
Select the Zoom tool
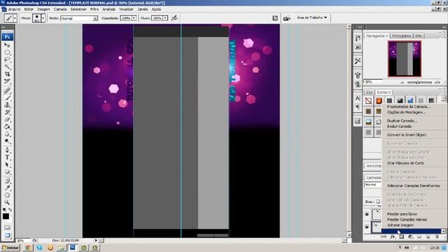tap(7, 202)
